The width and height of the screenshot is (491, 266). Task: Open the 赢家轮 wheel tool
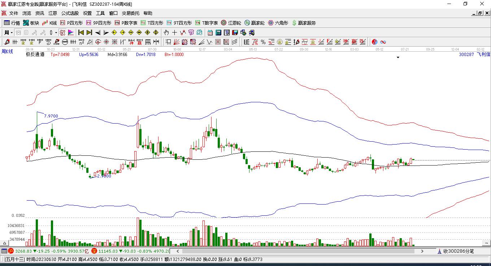pyautogui.click(x=255, y=23)
